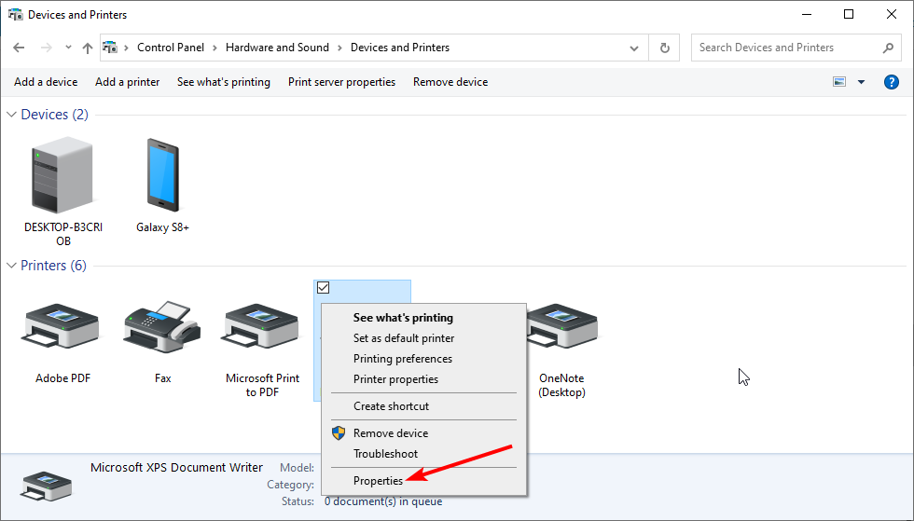Screen dimensions: 914x521
Task: Uncheck the selected printer's checkbox
Action: click(323, 287)
